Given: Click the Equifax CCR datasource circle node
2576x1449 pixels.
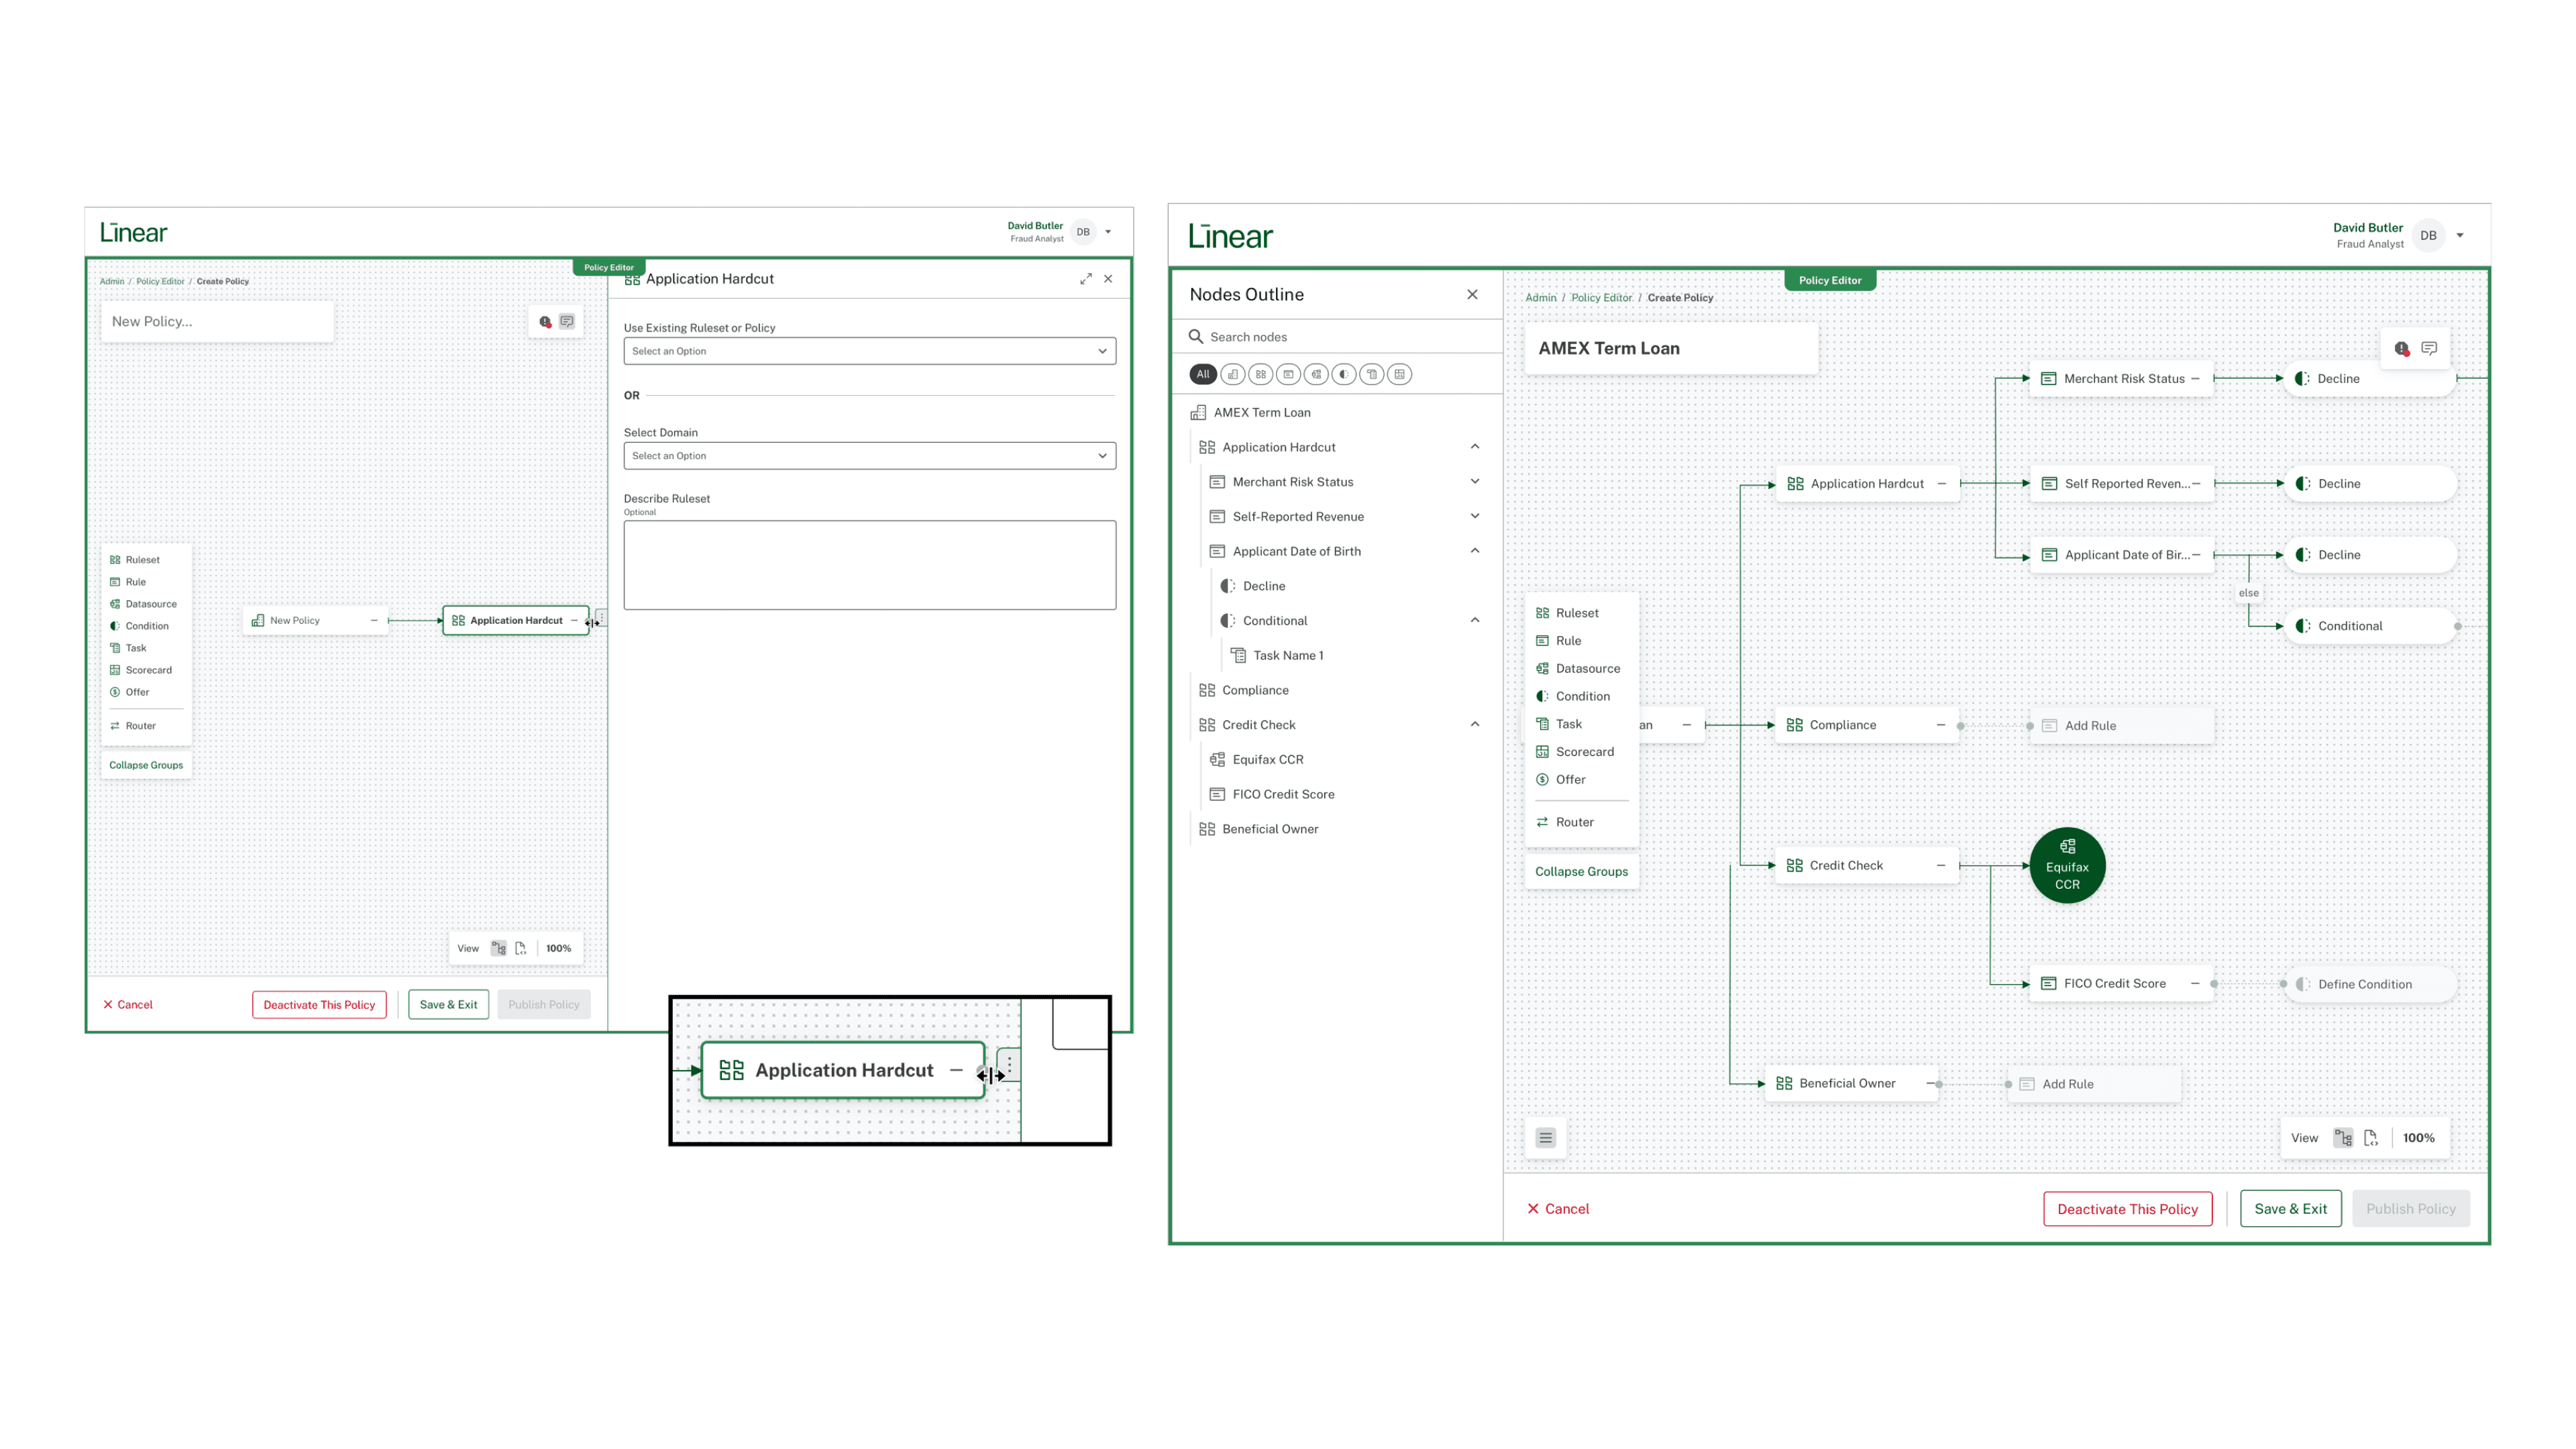Looking at the screenshot, I should click(2067, 865).
